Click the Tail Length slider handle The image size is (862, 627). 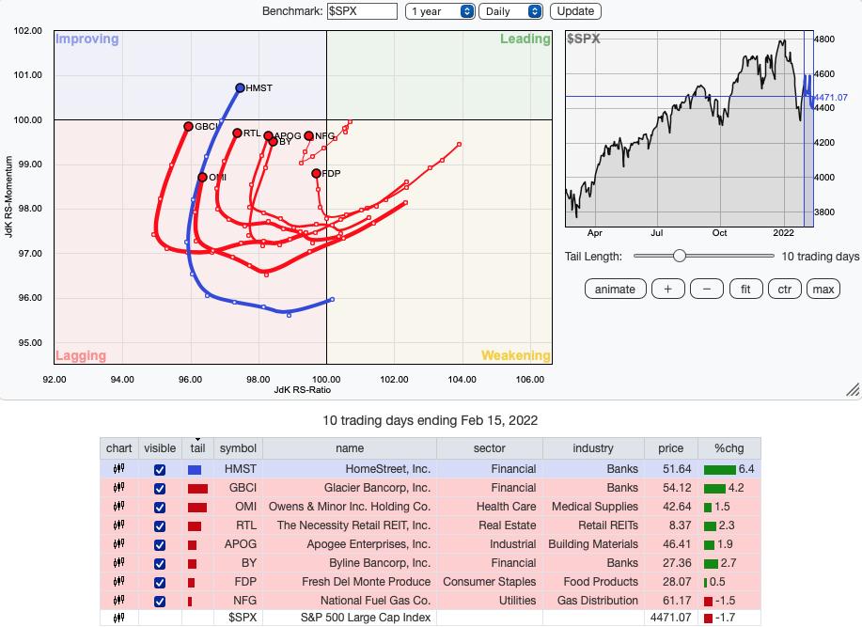click(680, 256)
